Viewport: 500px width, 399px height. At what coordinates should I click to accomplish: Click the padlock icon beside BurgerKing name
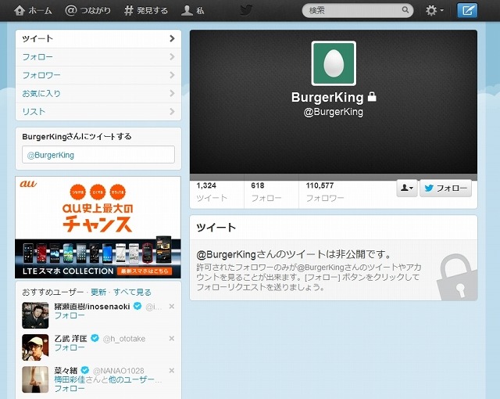[372, 96]
